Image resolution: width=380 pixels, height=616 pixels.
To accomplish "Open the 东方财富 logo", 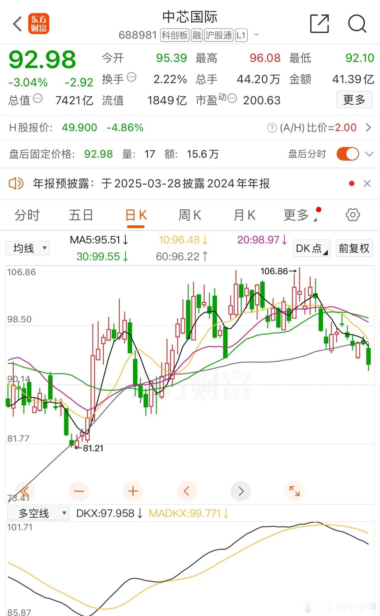I will point(39,24).
